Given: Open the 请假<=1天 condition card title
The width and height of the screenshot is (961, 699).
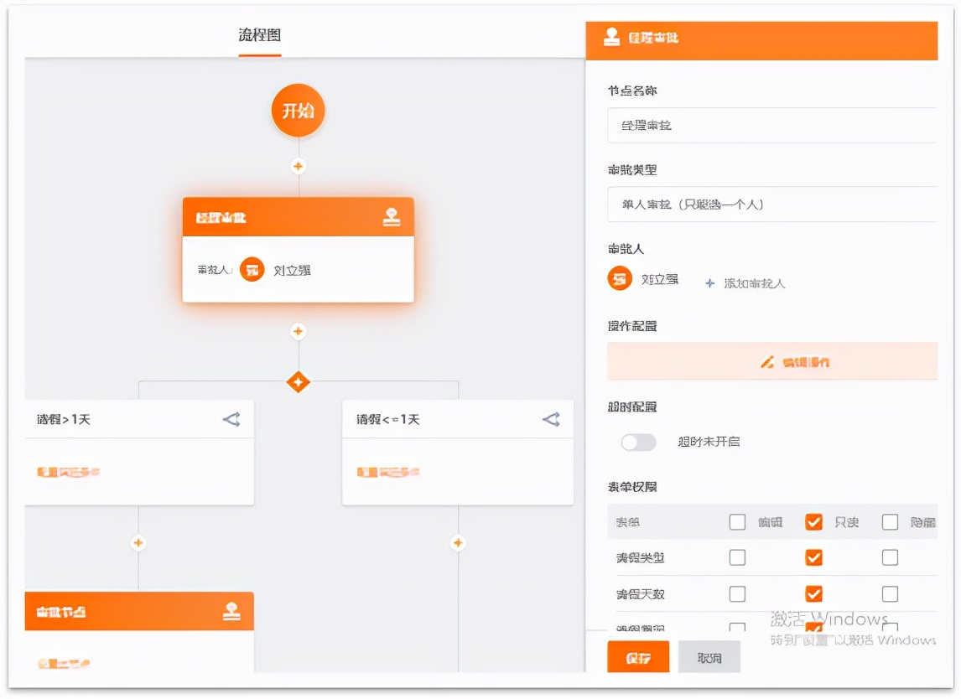Looking at the screenshot, I should (x=388, y=420).
